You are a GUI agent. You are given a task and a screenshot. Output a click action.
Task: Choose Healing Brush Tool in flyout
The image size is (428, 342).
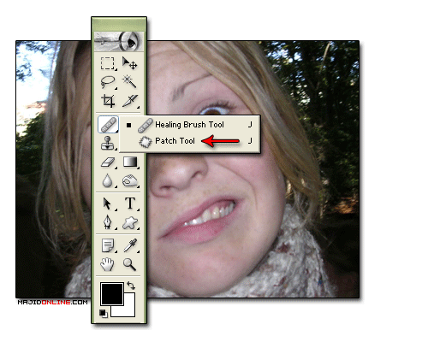pos(190,125)
